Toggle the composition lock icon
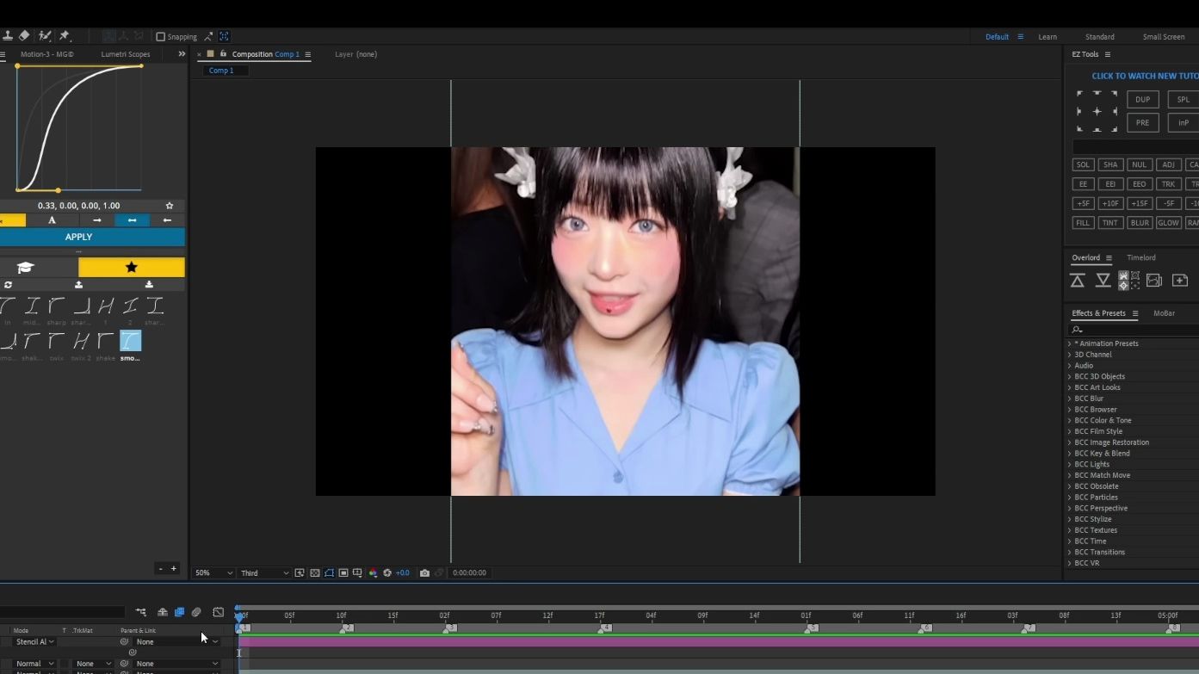 pos(221,54)
